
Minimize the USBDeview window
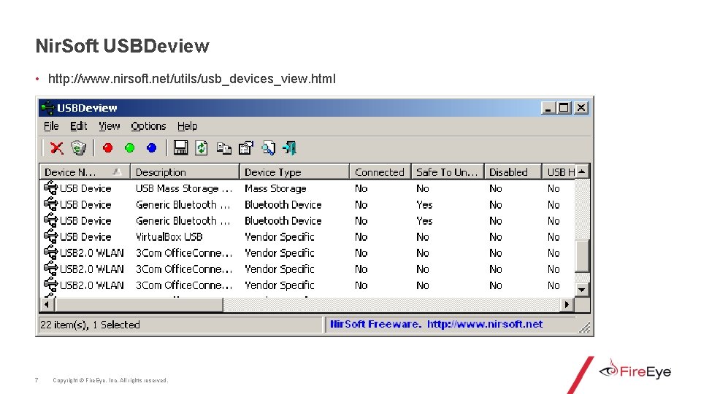tap(548, 108)
